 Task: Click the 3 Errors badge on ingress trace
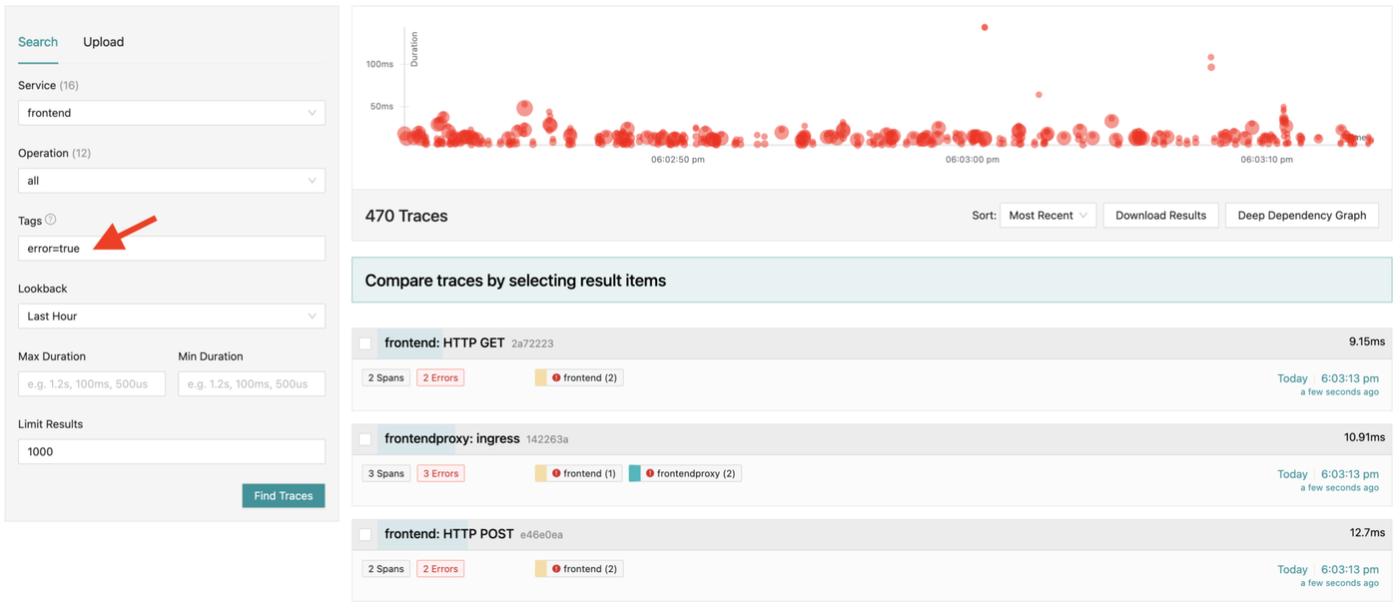click(x=439, y=473)
